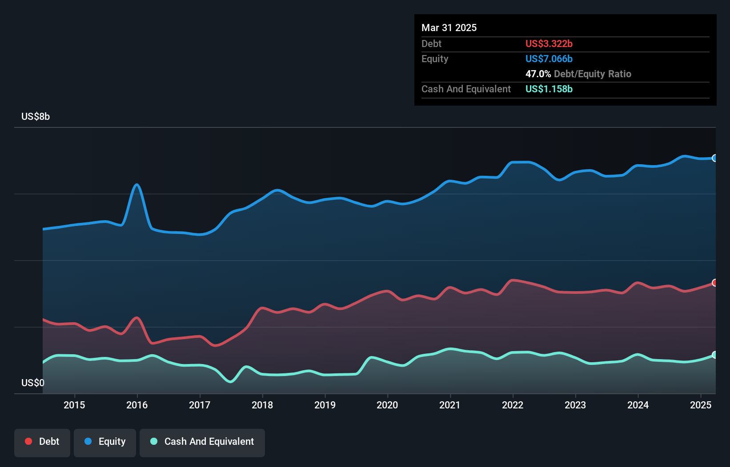This screenshot has width=730, height=467.
Task: Click the 2024 x-axis label
Action: 638,405
